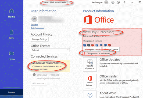
Task: Click the Sign out link
Action: (34, 25)
